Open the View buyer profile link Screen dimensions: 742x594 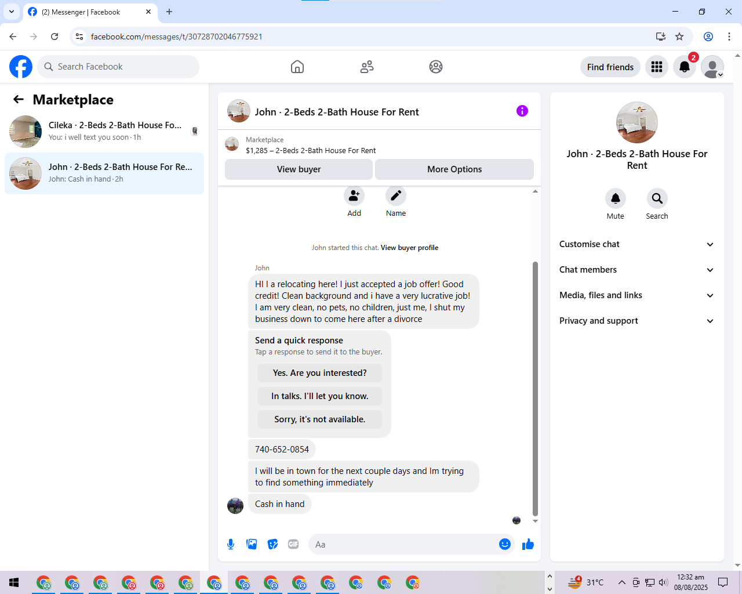409,248
